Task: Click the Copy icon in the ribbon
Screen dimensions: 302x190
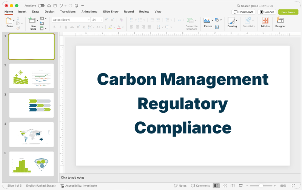Action: tap(18, 23)
